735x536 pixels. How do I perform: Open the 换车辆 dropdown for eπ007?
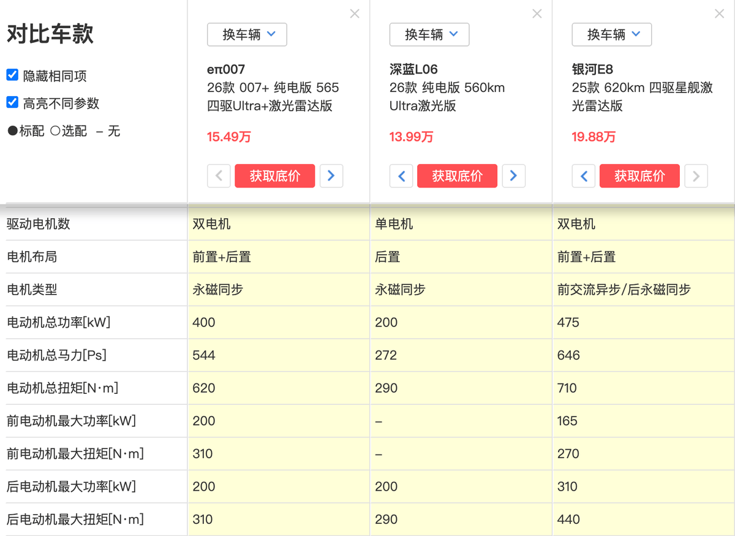click(x=247, y=35)
